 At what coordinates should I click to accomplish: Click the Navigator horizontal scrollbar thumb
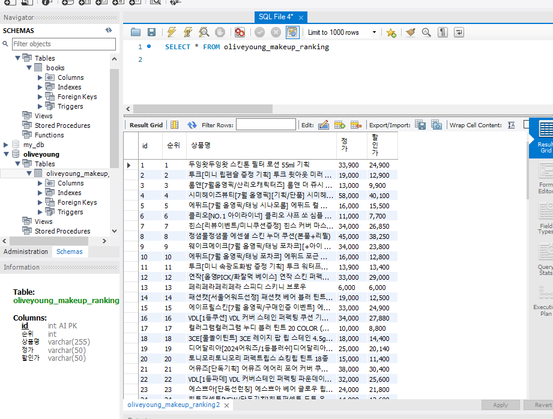pos(49,241)
